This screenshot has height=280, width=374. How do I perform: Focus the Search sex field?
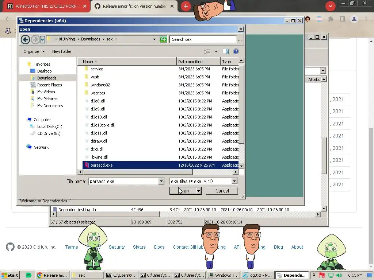[203, 39]
